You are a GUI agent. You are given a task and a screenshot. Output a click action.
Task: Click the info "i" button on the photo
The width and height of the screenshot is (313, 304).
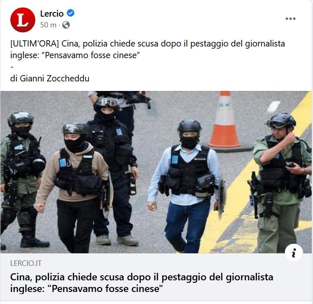pos(293,253)
